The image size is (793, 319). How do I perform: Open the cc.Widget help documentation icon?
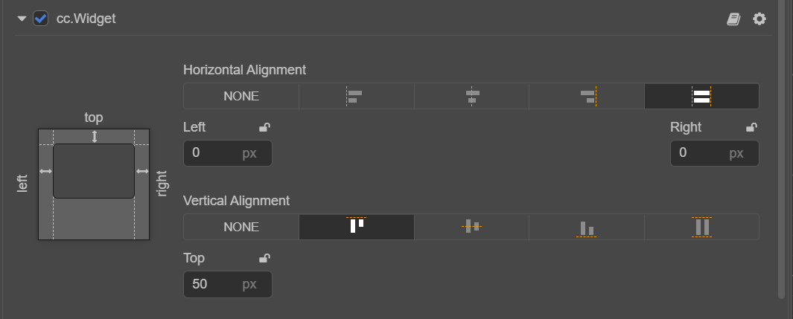733,19
